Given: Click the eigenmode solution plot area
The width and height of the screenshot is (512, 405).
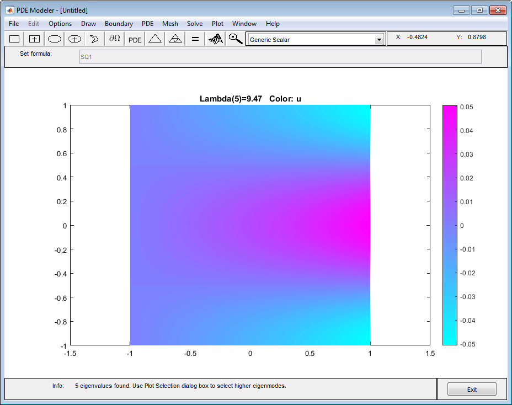Looking at the screenshot, I should pyautogui.click(x=250, y=225).
